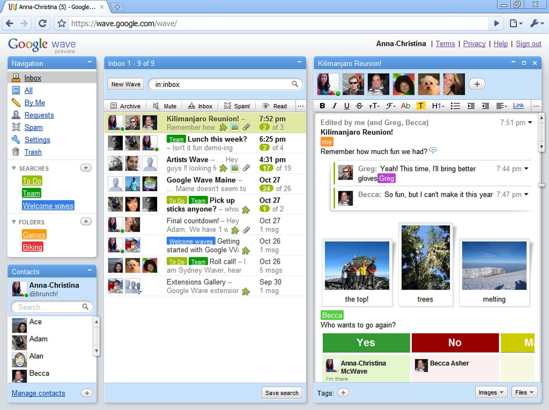
Task: Open the Requests navigation item
Action: point(39,115)
